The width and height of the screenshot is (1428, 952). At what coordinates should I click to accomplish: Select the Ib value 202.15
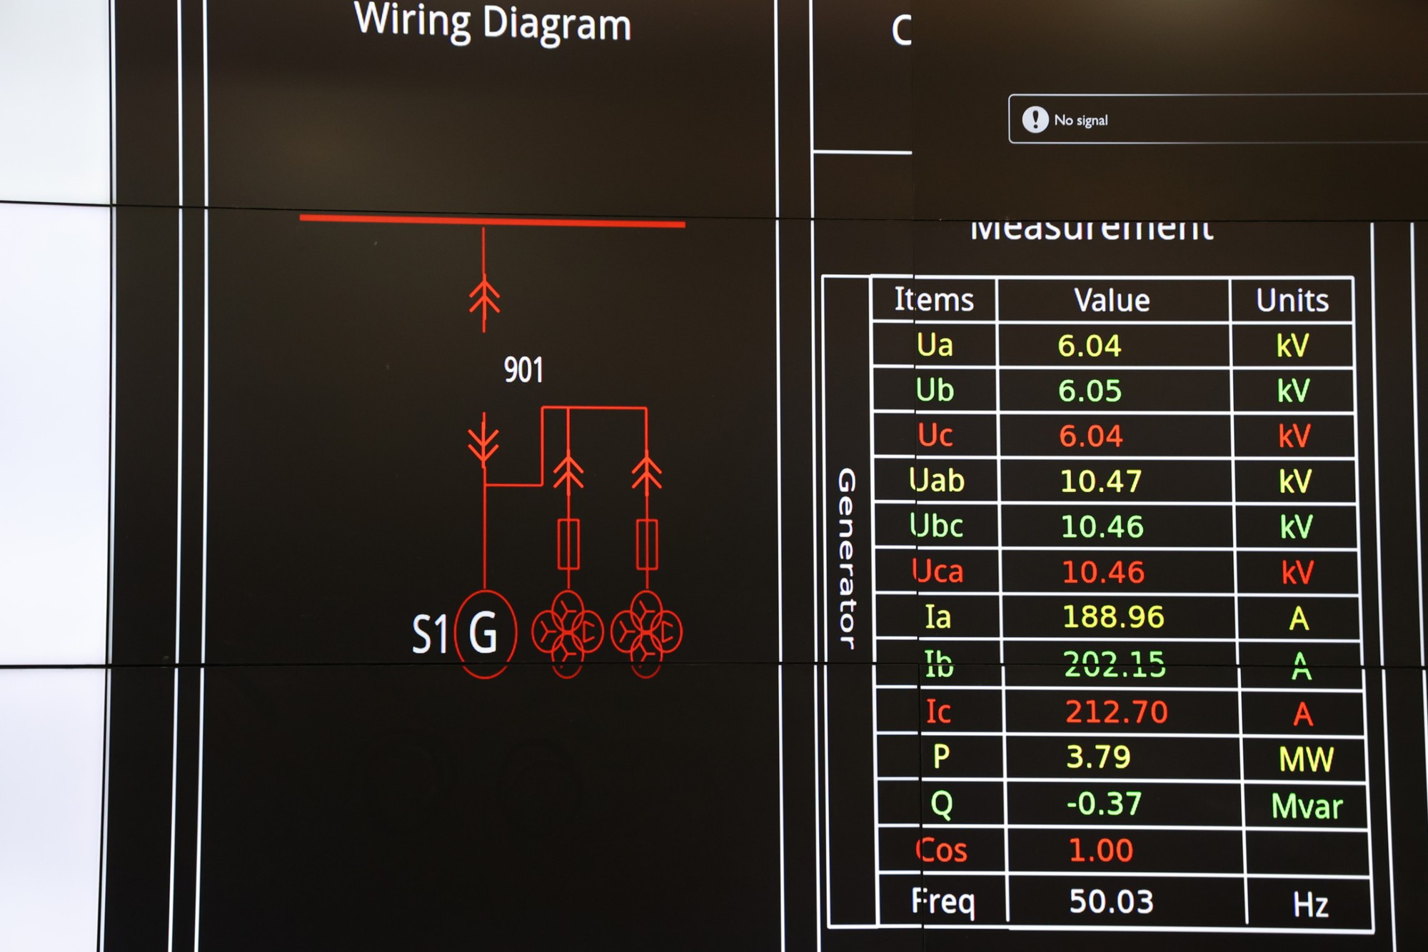coord(1115,665)
